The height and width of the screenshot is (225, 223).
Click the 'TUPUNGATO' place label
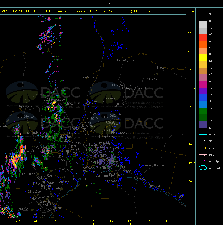point(43,186)
